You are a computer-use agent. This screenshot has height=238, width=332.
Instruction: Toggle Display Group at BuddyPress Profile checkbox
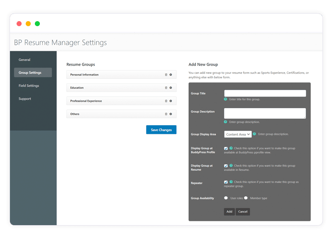[226, 148]
